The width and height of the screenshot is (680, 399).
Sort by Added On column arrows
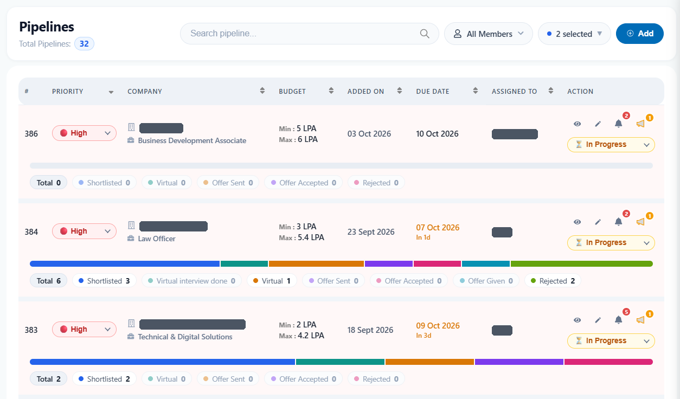click(400, 91)
